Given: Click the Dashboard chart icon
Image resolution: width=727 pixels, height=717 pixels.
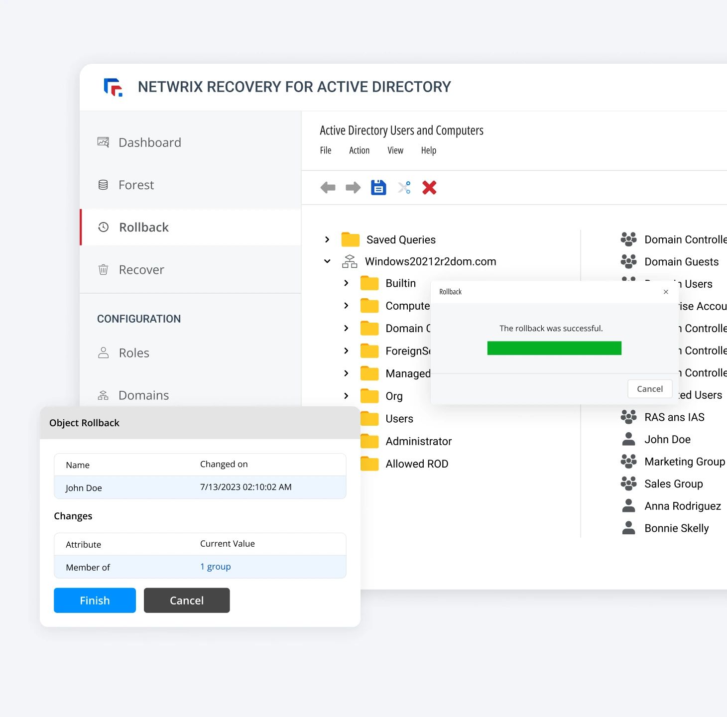Looking at the screenshot, I should [x=103, y=142].
